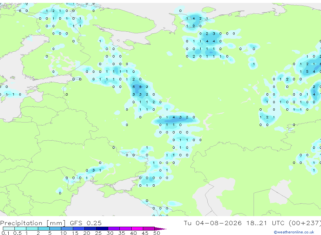Click the above-50 arrow tip of legend
Screen dimensions: 321x235
point(161,229)
